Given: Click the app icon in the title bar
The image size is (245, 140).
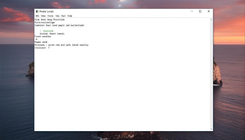Looking at the screenshot, I should (37, 11).
